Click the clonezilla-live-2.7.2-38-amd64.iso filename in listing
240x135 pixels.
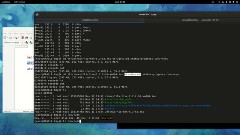(130, 96)
